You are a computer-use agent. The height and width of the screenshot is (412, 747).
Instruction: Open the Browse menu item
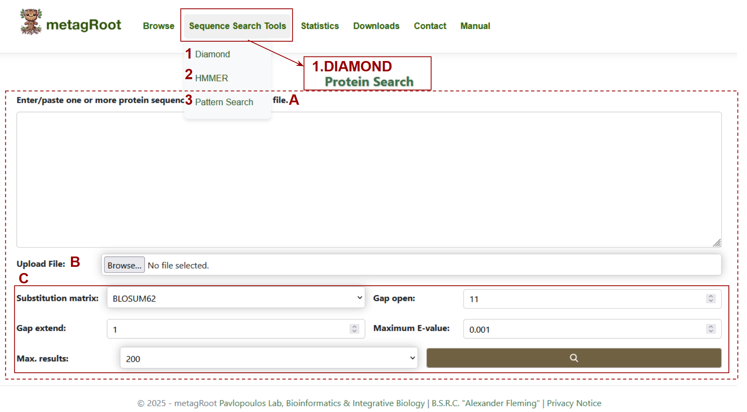(x=159, y=26)
